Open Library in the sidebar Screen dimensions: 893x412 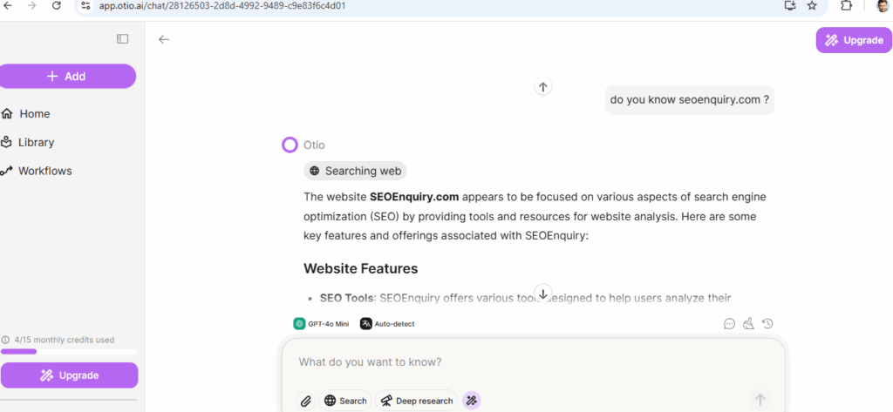coord(29,142)
